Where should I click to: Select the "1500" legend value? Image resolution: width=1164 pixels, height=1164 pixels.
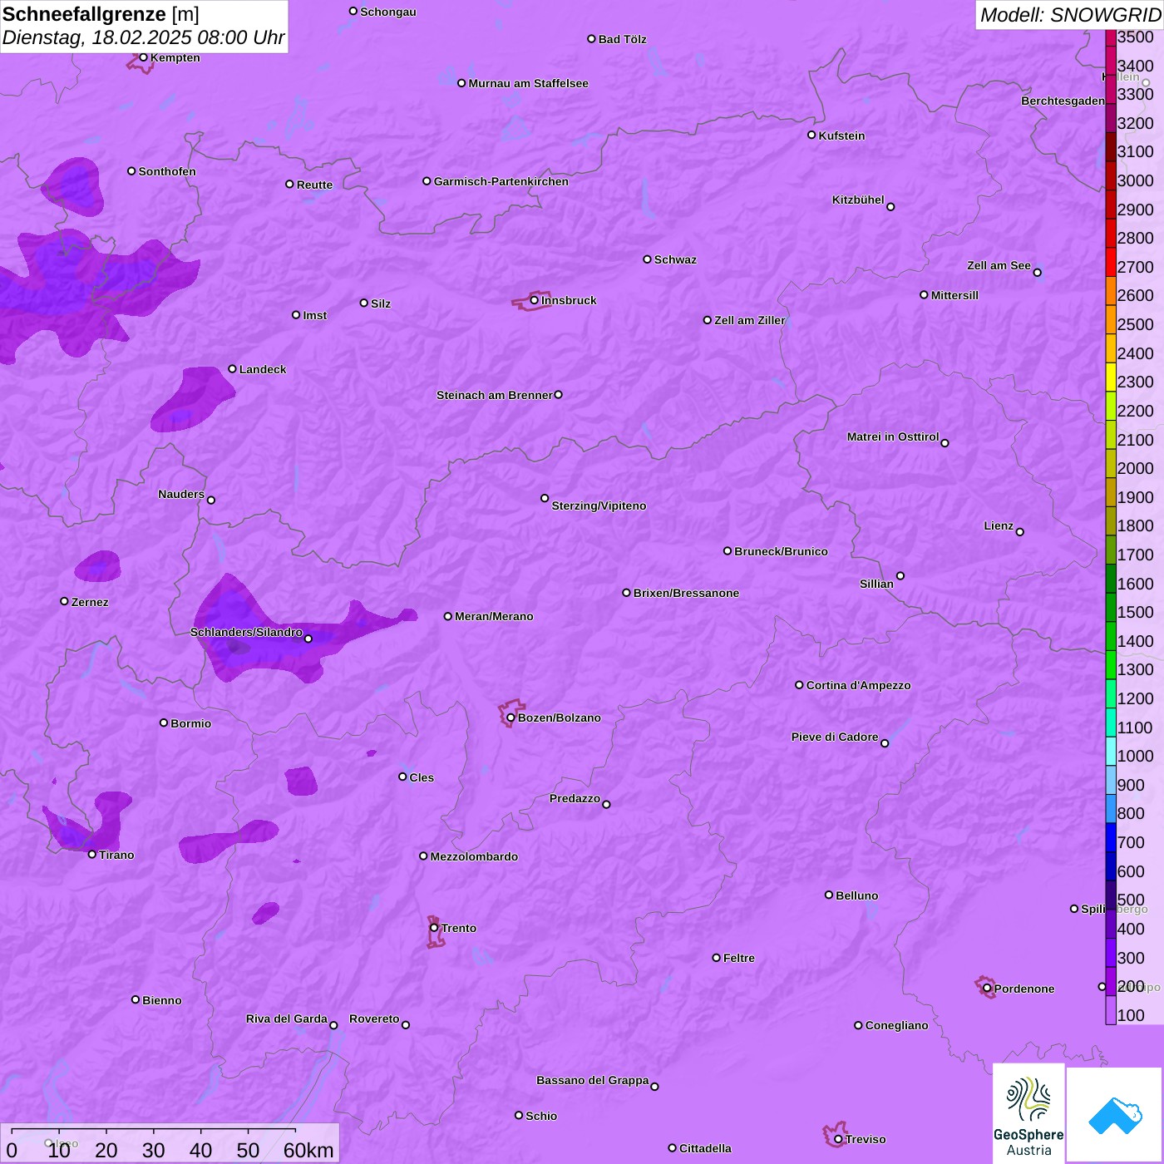(1136, 612)
